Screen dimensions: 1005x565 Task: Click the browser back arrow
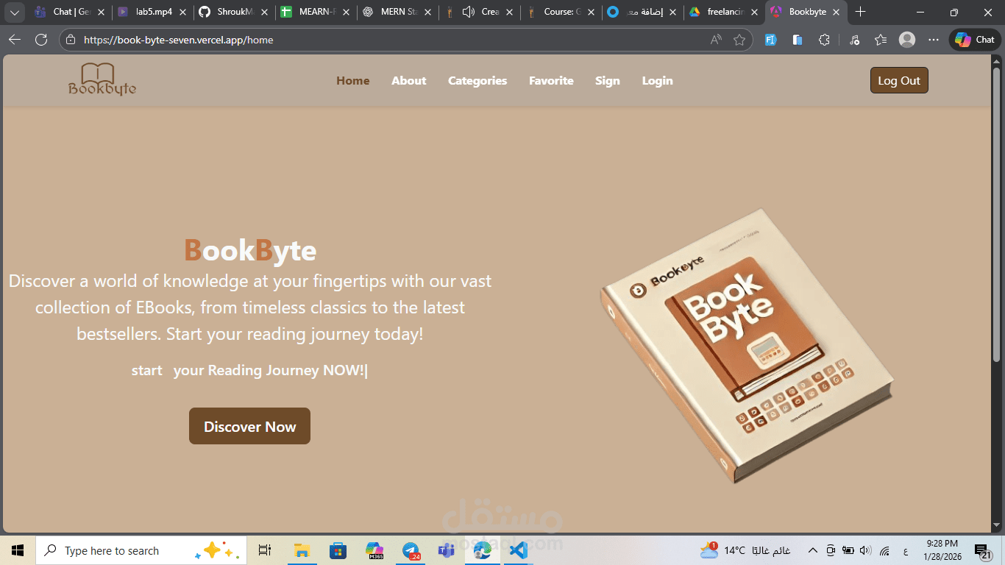coord(15,40)
